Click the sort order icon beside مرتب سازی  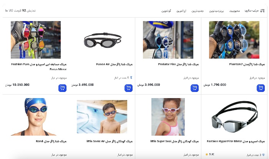point(262,11)
